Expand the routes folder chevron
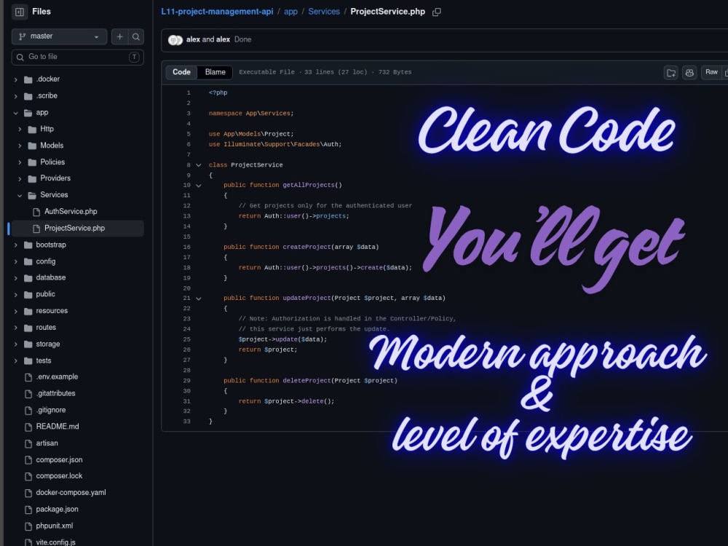The width and height of the screenshot is (728, 546). click(x=16, y=328)
